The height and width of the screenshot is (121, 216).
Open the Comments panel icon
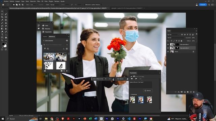[x=38, y=29]
